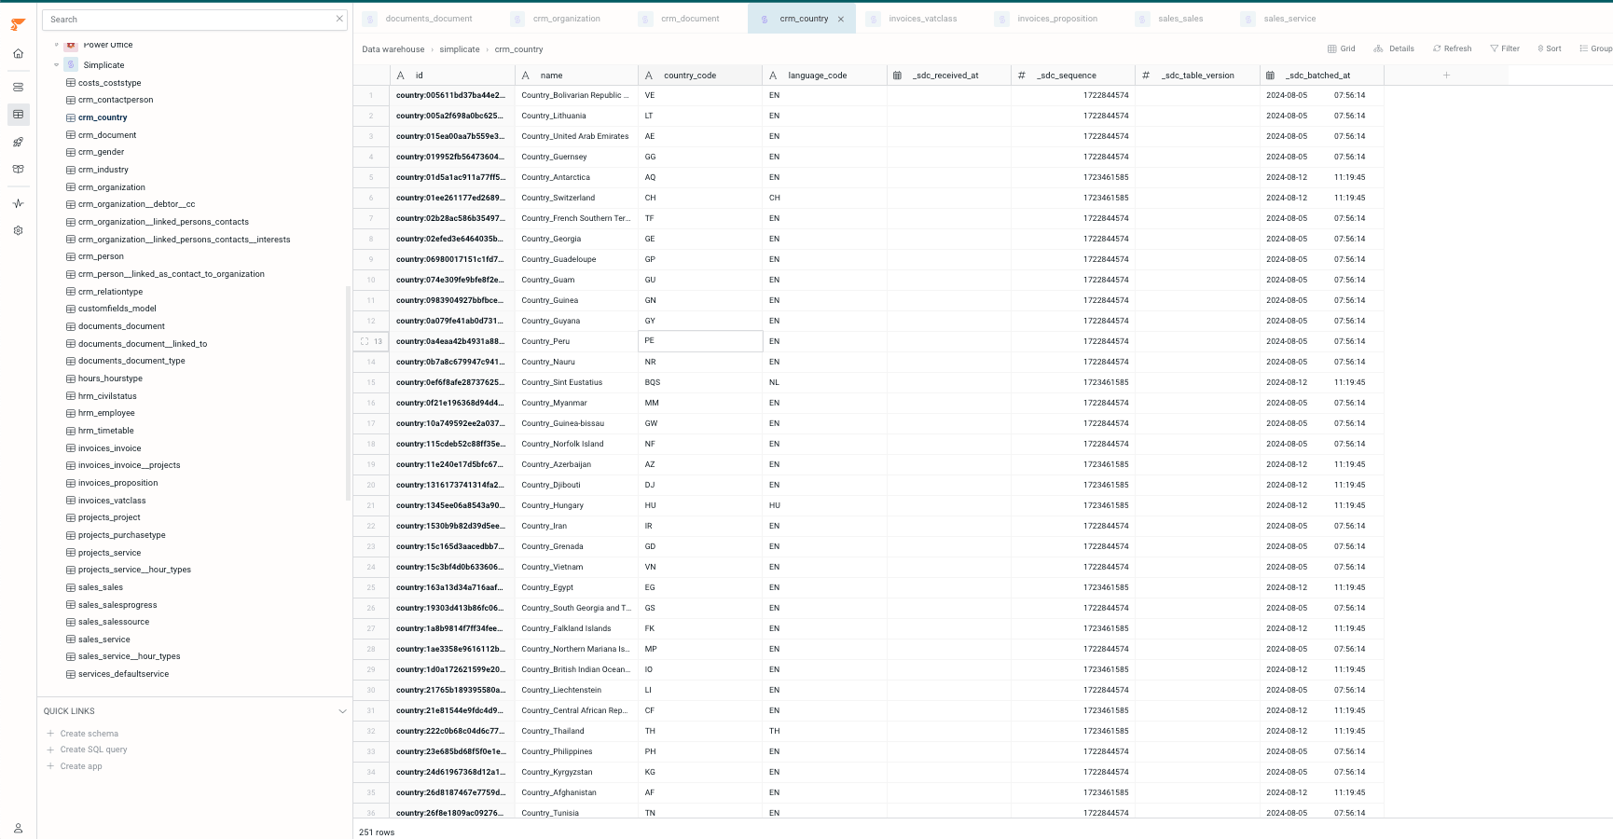
Task: Switch to Grid view
Action: tap(1342, 48)
